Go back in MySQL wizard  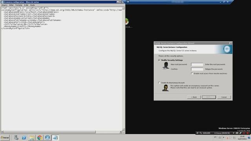tap(194, 97)
